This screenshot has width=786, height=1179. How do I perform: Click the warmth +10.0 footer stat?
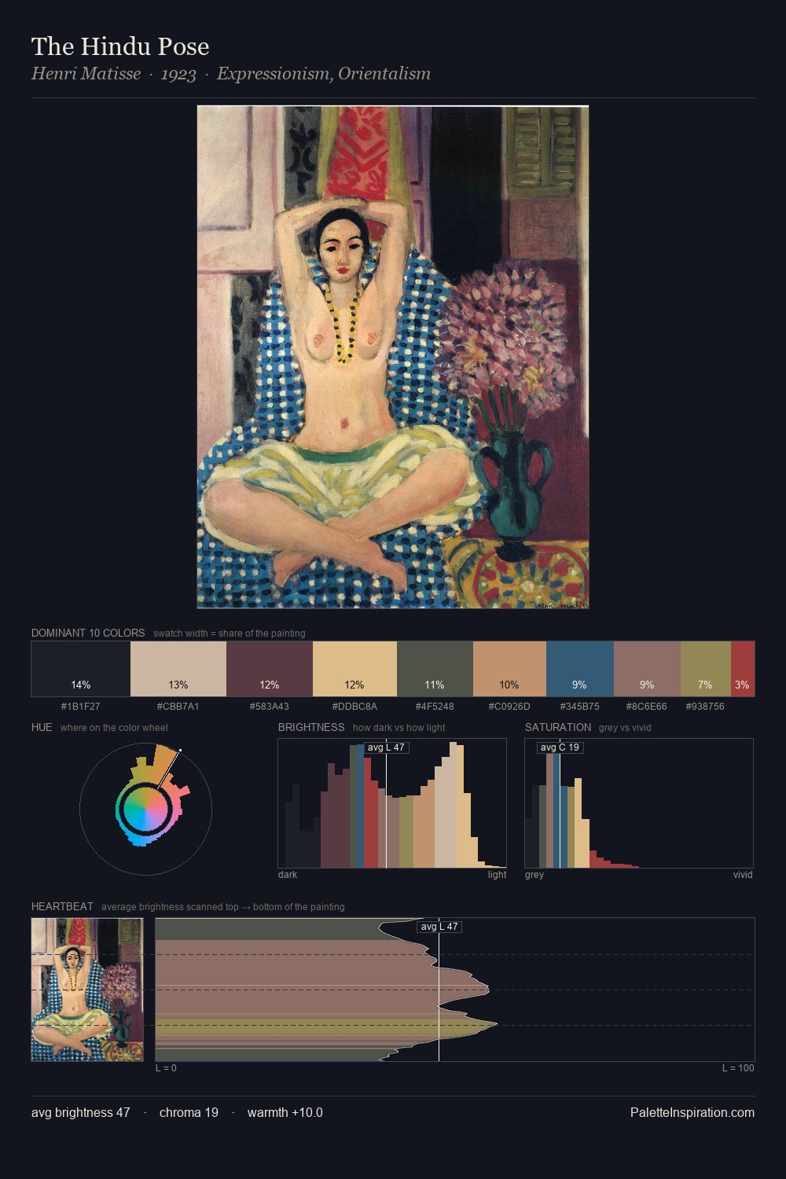coord(285,1112)
